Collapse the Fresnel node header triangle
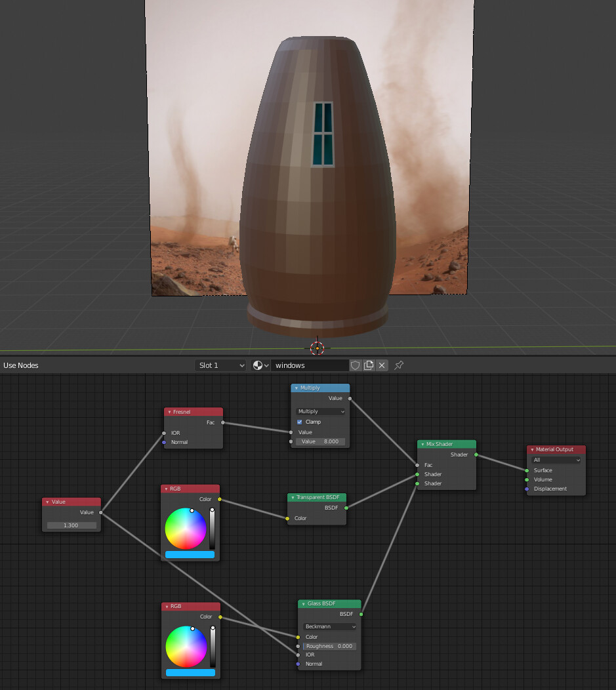The width and height of the screenshot is (616, 690). pyautogui.click(x=168, y=412)
